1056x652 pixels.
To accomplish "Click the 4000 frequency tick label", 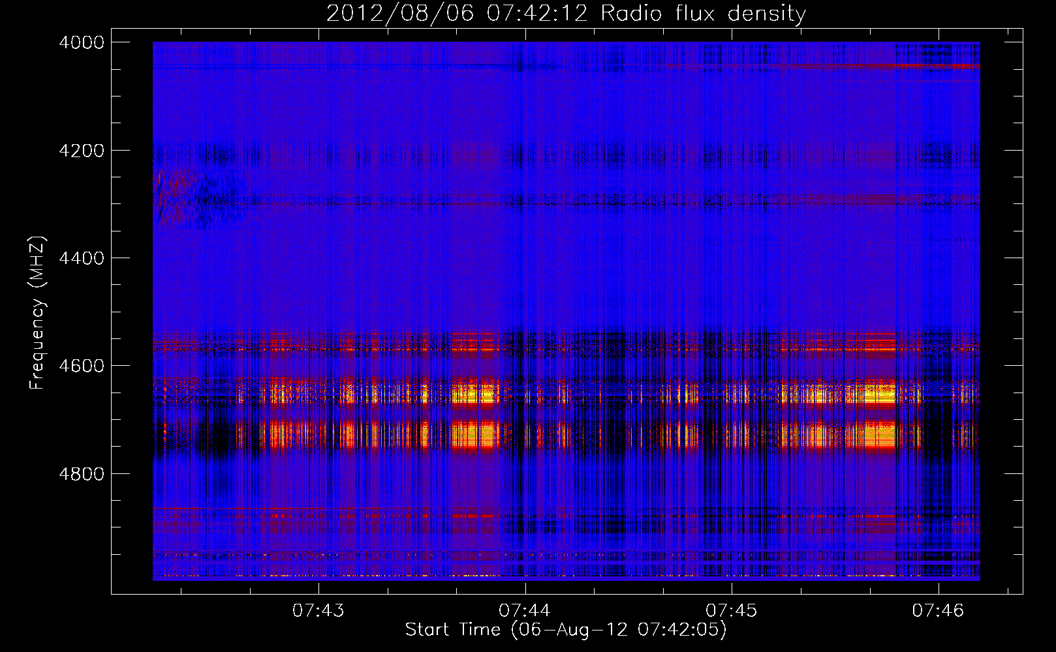I will tap(82, 42).
